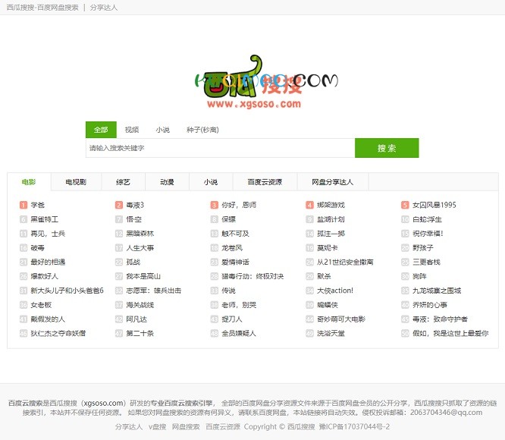505x440 pixels.
Task: Click the green 搜索 button
Action: tap(387, 148)
